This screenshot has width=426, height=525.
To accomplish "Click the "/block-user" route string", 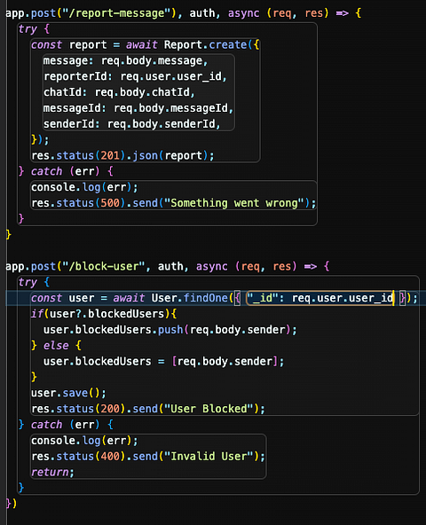I will pyautogui.click(x=107, y=267).
